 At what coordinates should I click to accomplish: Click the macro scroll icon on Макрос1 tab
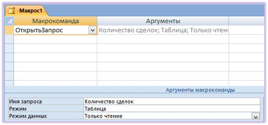coord(12,11)
